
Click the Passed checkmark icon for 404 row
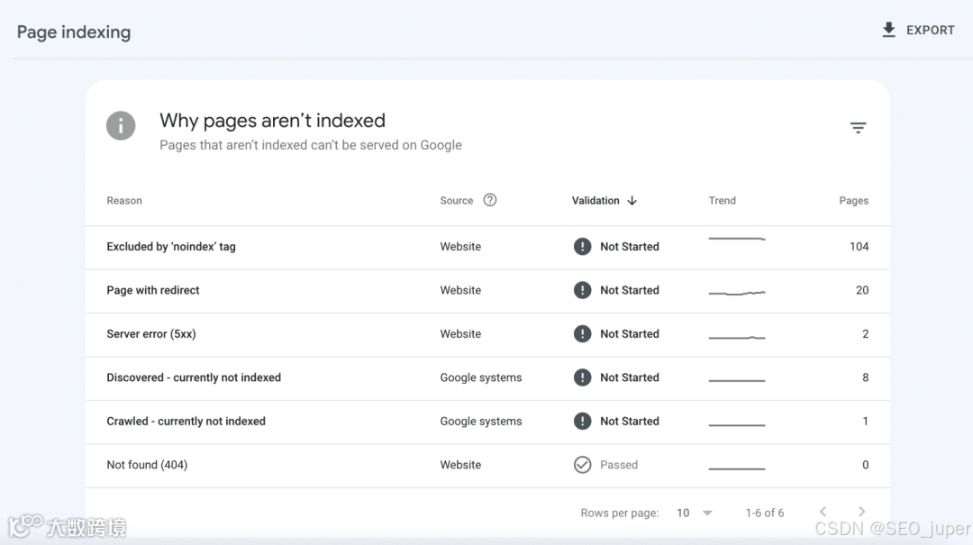(583, 465)
